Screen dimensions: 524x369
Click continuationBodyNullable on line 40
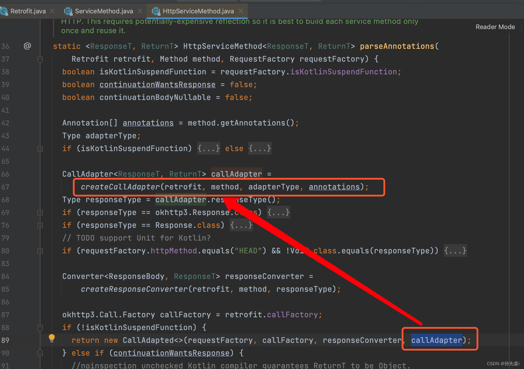point(155,97)
